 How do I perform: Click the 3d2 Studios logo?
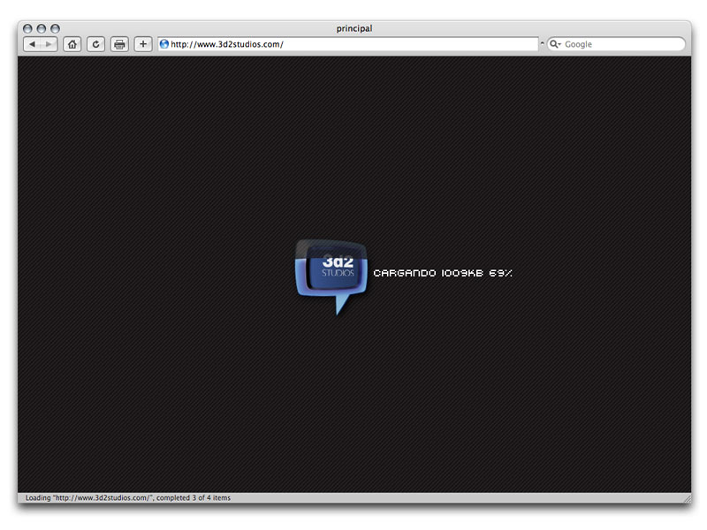click(x=331, y=276)
